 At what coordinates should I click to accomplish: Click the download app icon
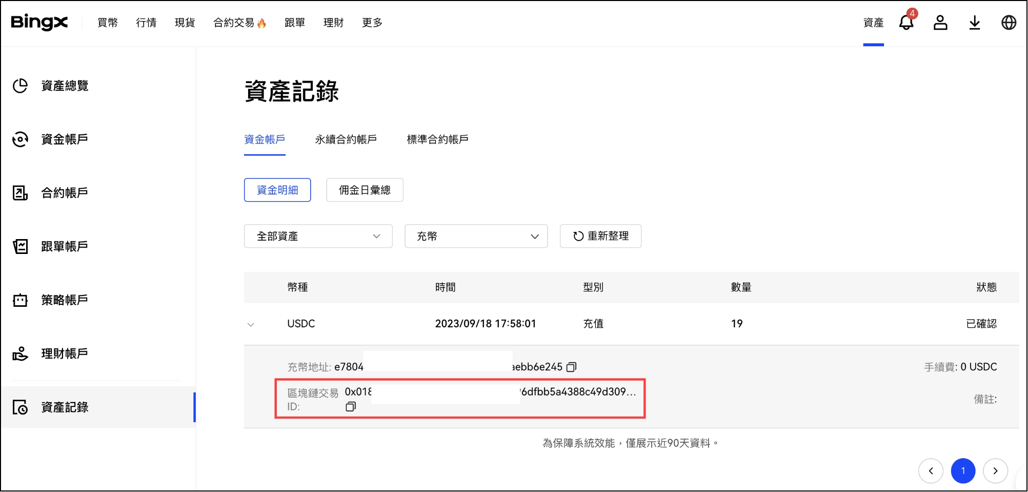pyautogui.click(x=974, y=23)
